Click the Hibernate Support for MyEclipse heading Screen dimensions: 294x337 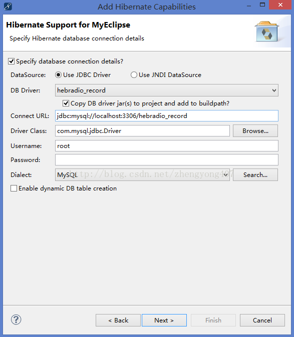pyautogui.click(x=68, y=25)
